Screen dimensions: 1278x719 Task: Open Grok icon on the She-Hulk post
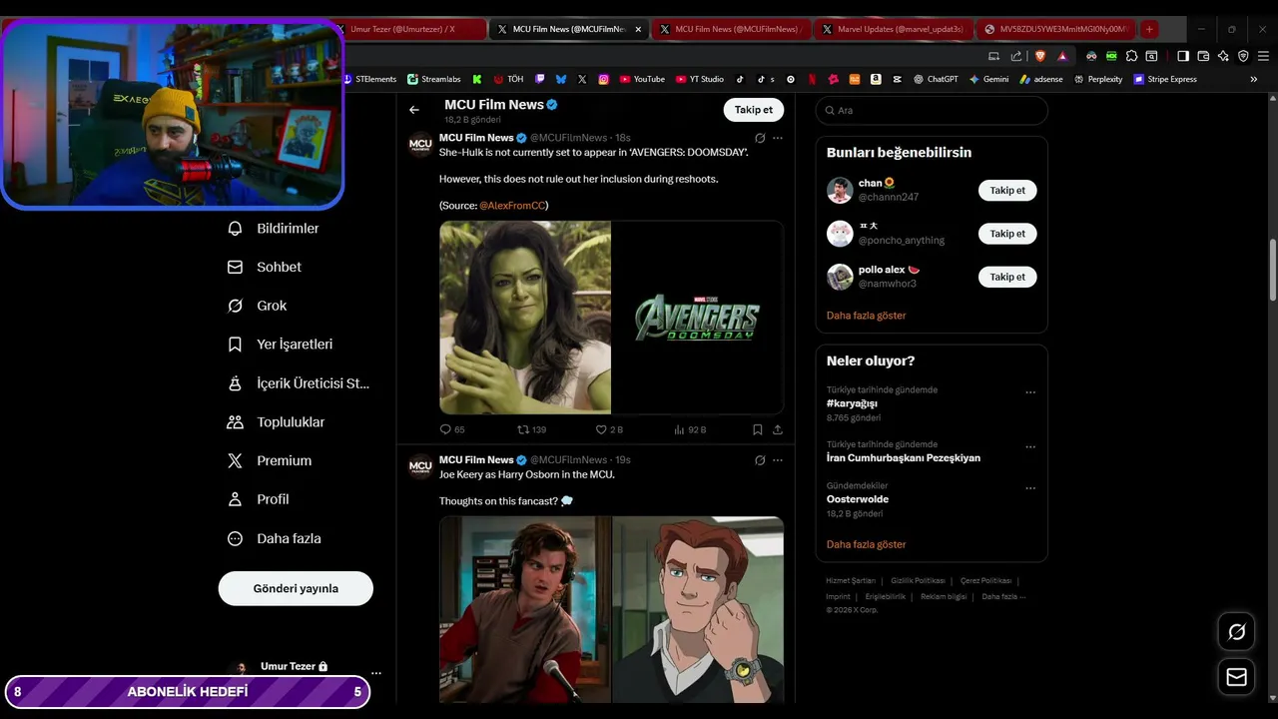coord(760,138)
